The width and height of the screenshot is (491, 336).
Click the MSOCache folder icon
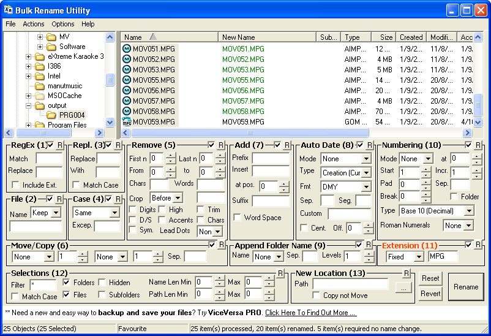[x=40, y=96]
